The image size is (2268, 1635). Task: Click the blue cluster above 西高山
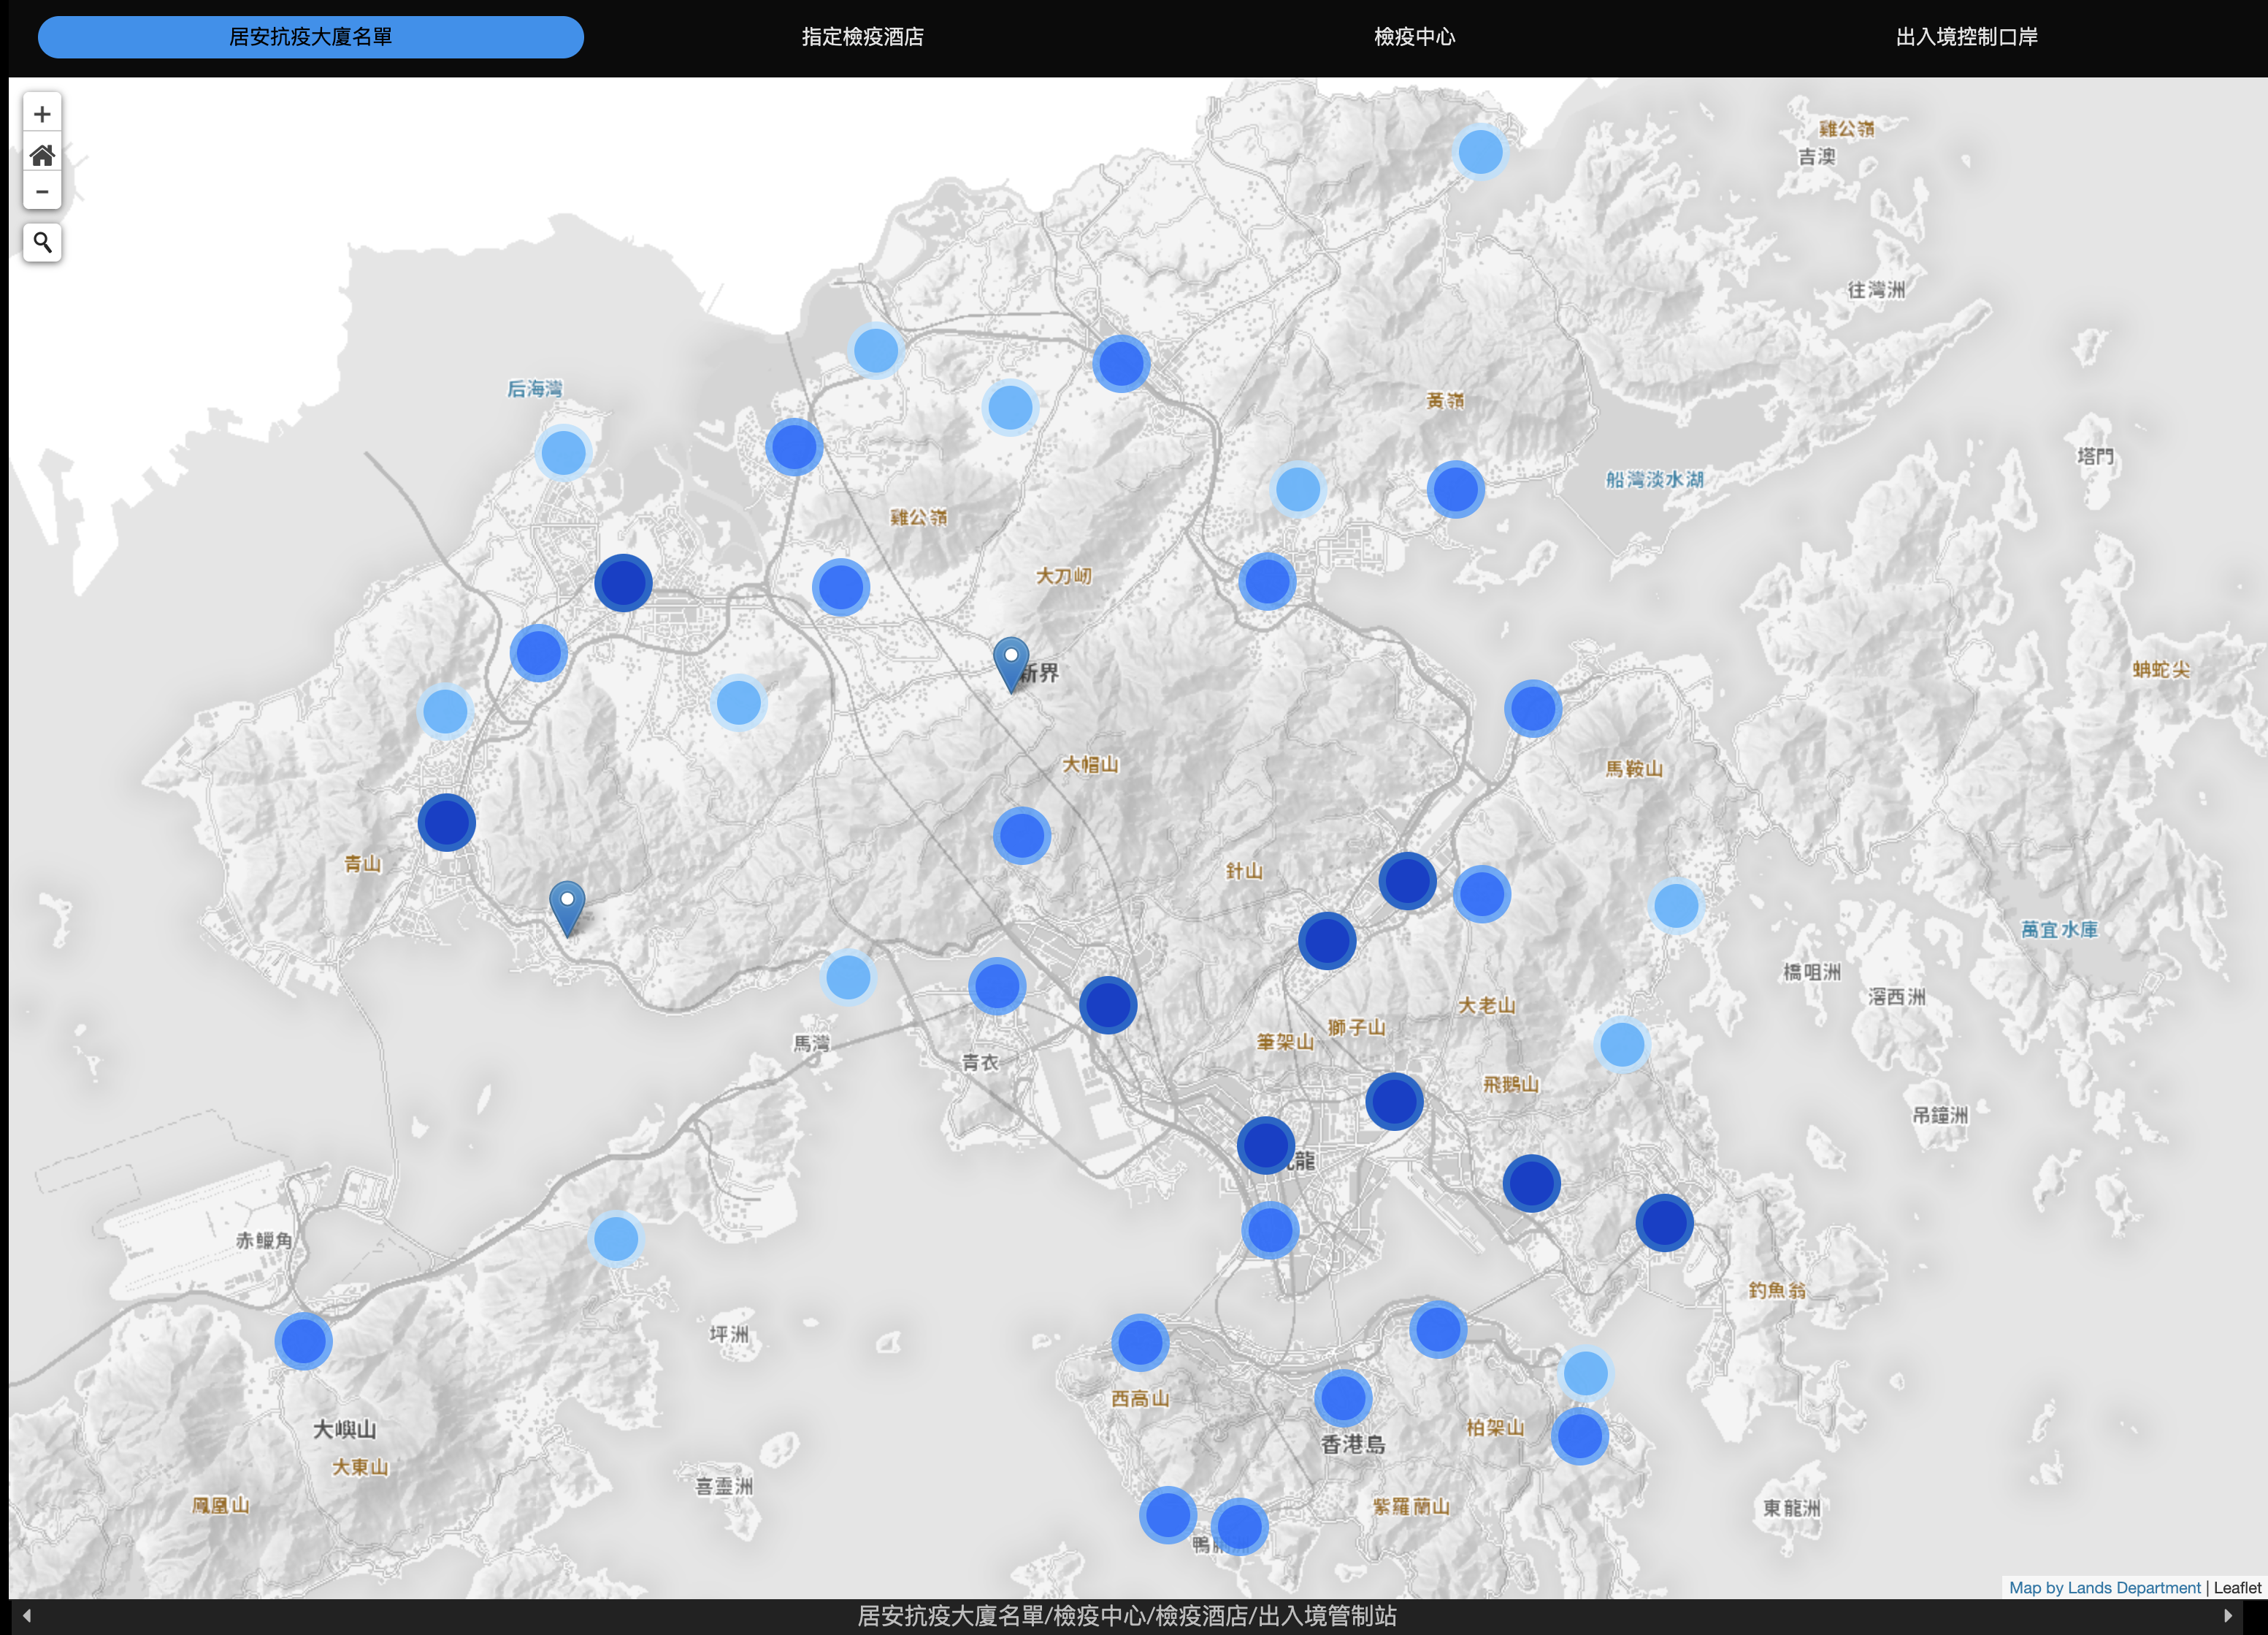1140,1342
